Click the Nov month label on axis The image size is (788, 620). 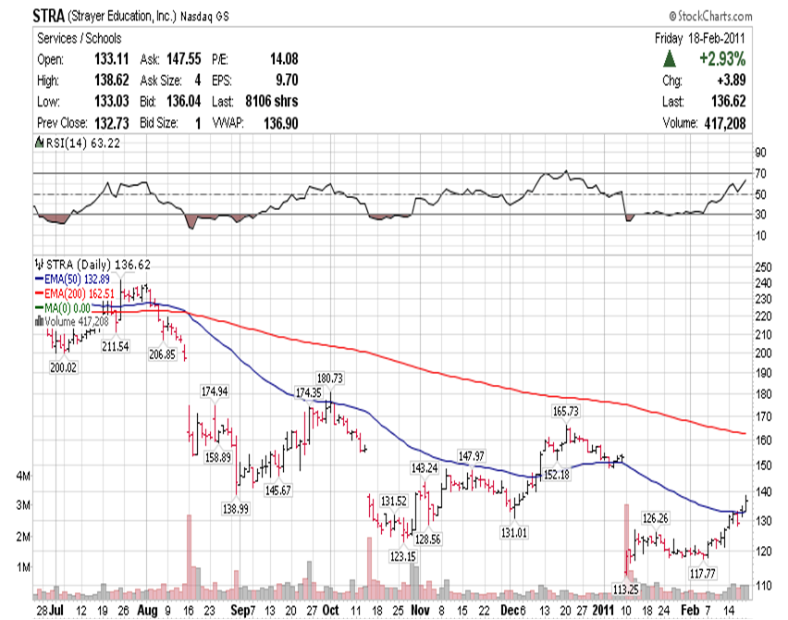tap(420, 611)
